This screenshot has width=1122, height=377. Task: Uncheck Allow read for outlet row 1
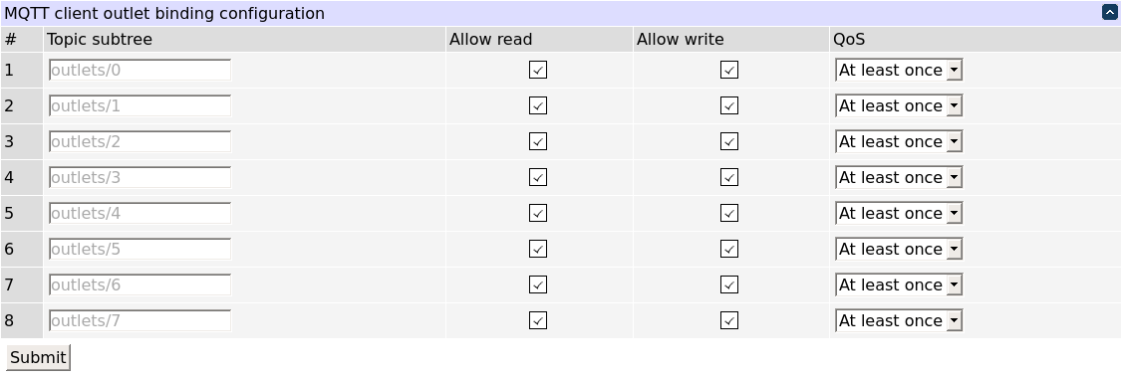[x=538, y=70]
